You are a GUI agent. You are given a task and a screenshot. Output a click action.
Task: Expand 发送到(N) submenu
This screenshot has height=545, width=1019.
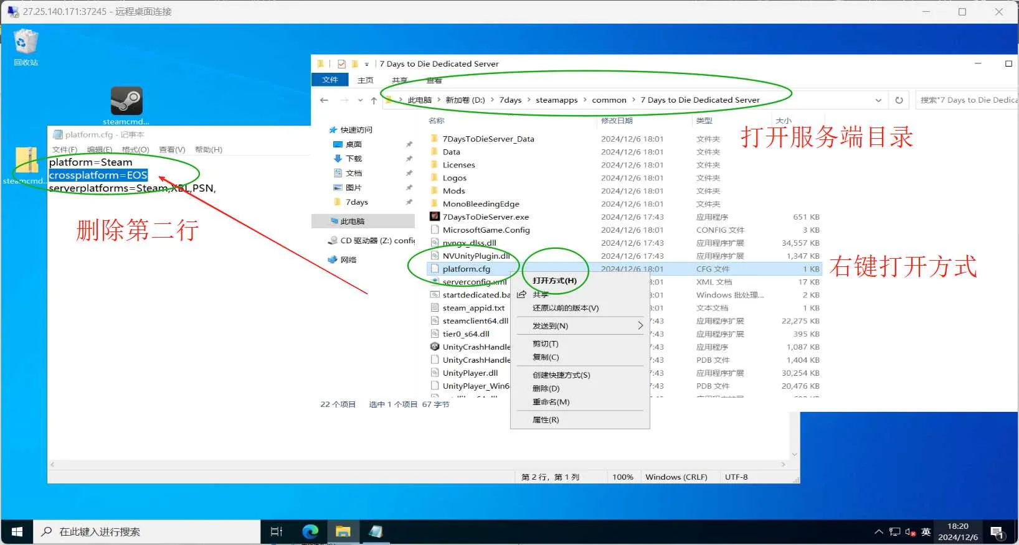580,326
